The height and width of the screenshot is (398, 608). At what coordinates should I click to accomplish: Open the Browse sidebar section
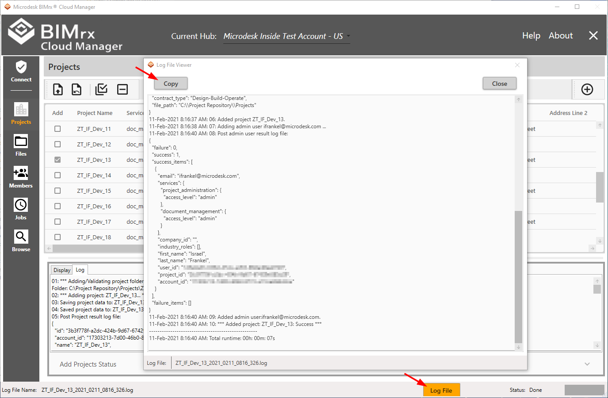(21, 241)
